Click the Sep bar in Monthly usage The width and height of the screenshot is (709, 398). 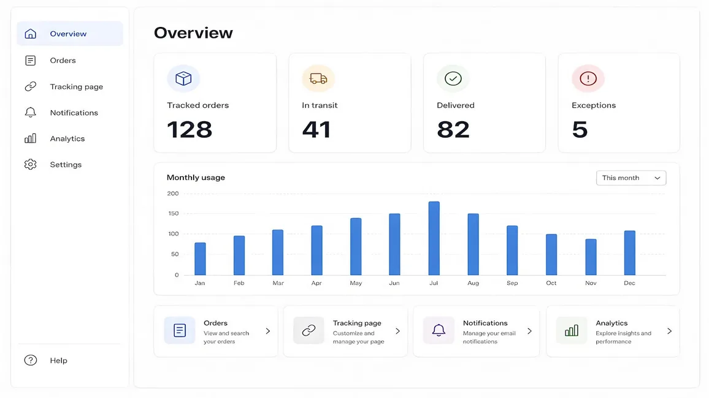[x=512, y=250]
